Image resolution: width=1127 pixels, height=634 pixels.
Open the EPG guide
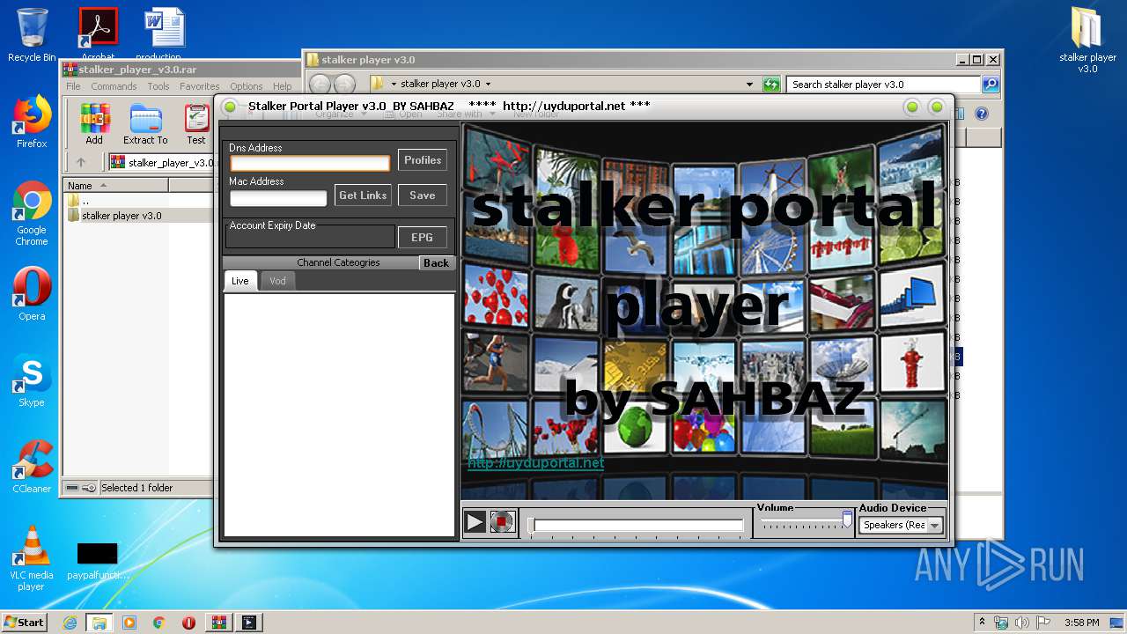pos(423,238)
